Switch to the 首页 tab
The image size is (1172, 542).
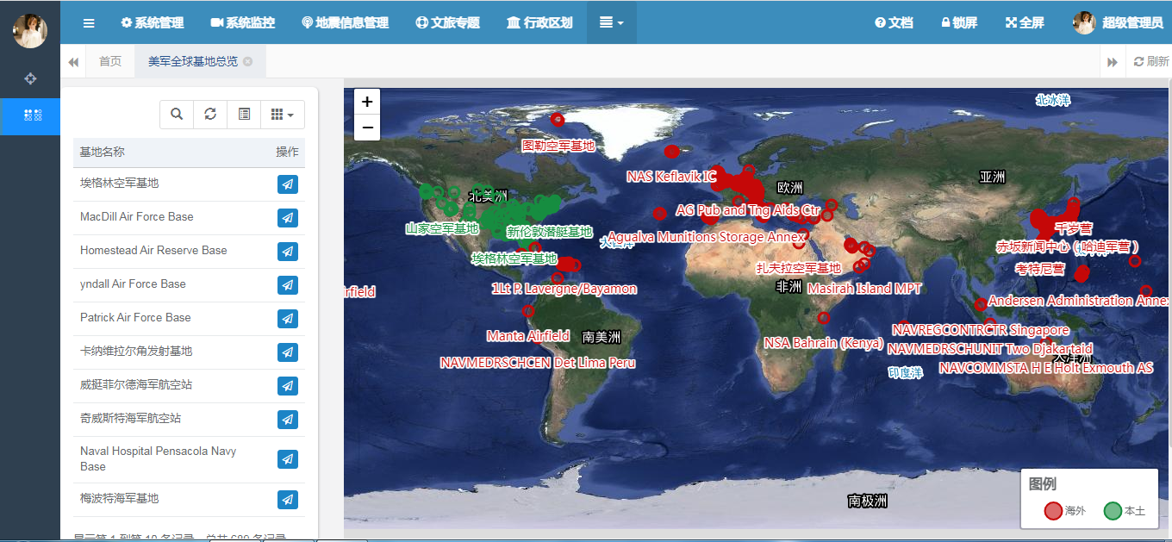click(110, 62)
